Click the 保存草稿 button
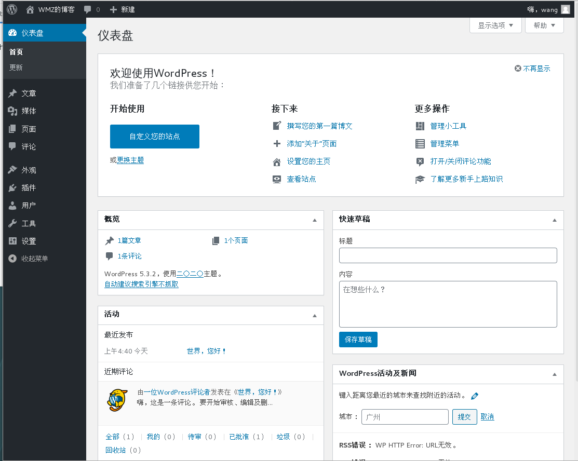 click(x=358, y=339)
